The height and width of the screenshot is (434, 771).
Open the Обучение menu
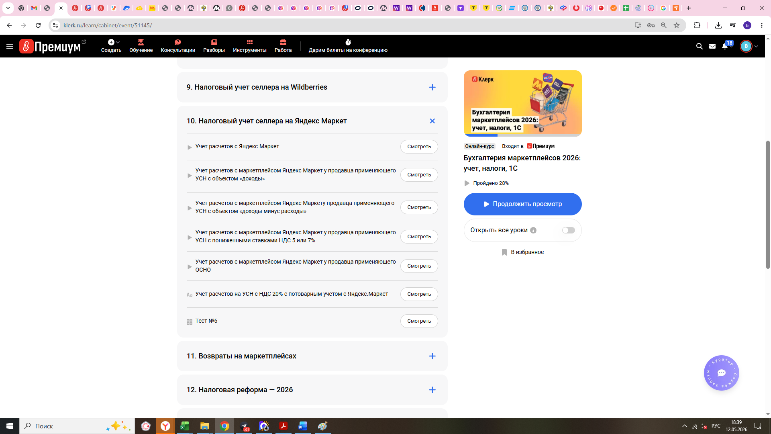click(141, 46)
